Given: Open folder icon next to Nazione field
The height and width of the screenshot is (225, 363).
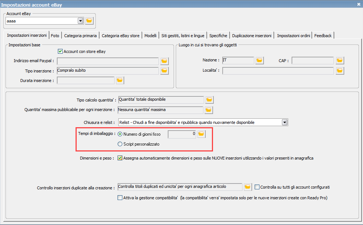Looking at the screenshot, I should click(259, 60).
